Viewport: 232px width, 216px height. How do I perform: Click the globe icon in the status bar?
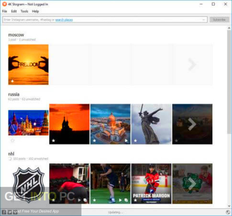click(x=228, y=212)
